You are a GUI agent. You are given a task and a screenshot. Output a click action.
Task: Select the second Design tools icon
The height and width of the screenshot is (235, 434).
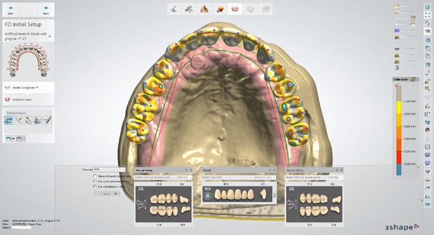[18, 120]
